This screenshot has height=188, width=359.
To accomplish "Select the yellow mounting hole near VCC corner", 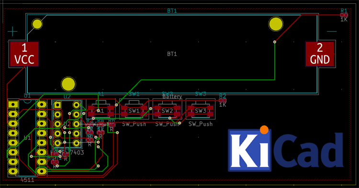I will pos(37,24).
